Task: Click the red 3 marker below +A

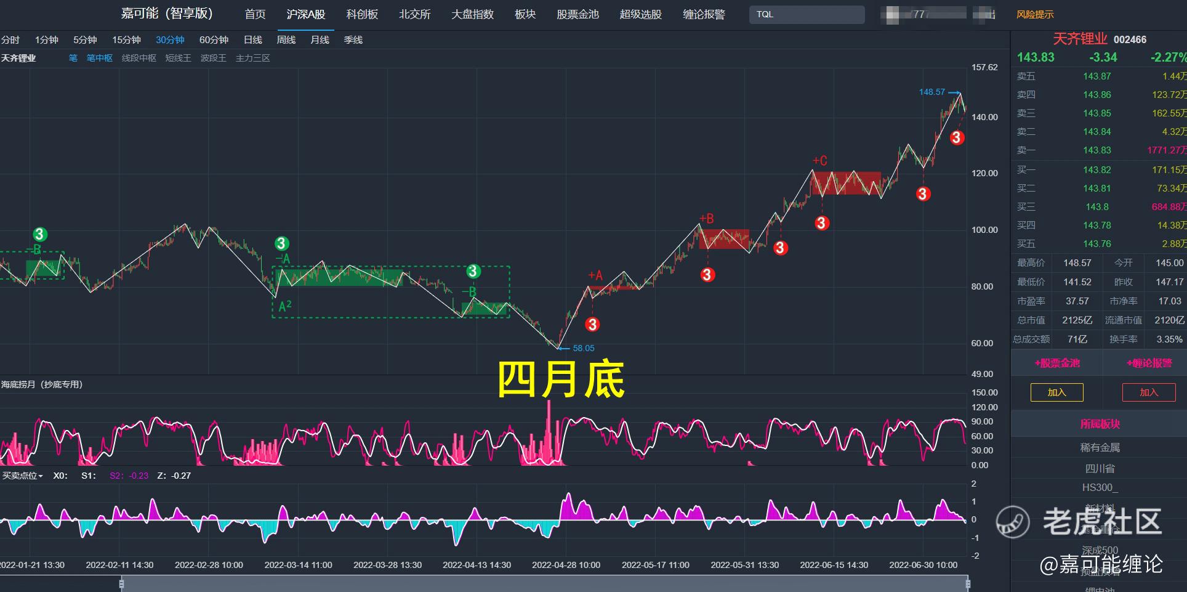Action: (x=592, y=324)
